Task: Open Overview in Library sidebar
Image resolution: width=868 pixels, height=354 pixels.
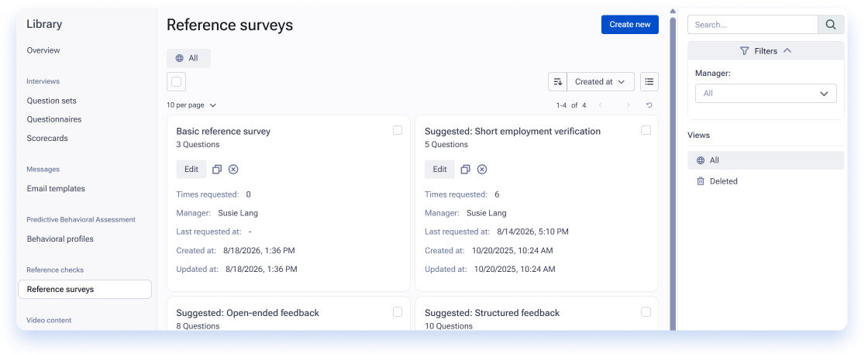Action: point(43,50)
